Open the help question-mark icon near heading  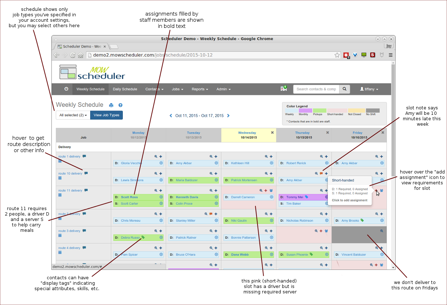[x=120, y=105]
